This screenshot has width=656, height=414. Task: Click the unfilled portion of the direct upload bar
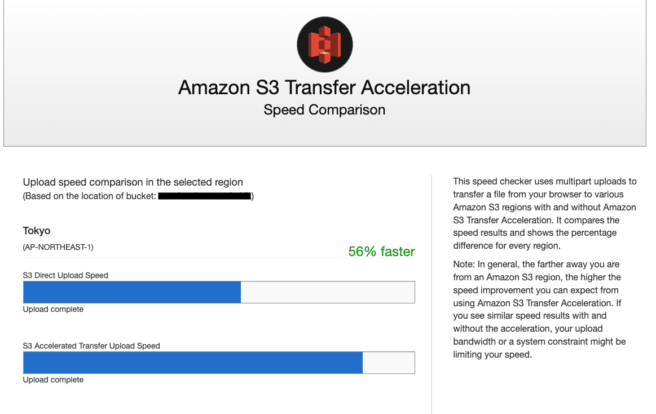(x=327, y=292)
